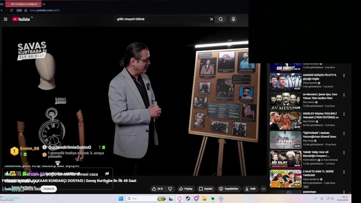Image resolution: width=361 pixels, height=203 pixels.
Task: Start voice search with microphone
Action: 233,19
